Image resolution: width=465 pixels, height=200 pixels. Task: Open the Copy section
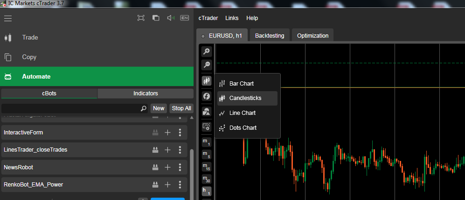click(x=97, y=57)
